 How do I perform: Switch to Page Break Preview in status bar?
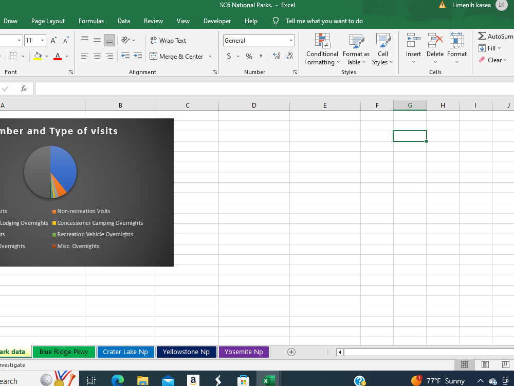pos(505,365)
